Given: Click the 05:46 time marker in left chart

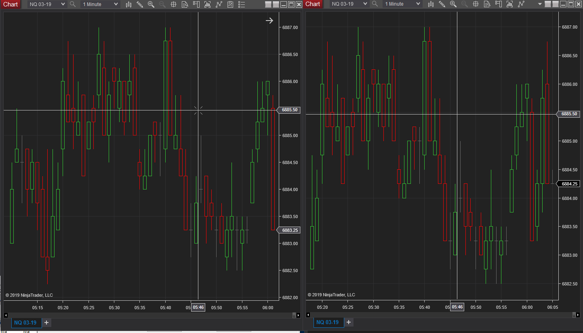Looking at the screenshot, I should tap(198, 308).
